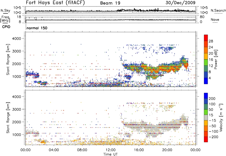Click the 'Velocity [m s-1]' color bar label
226x156 pixels.
[x=221, y=117]
